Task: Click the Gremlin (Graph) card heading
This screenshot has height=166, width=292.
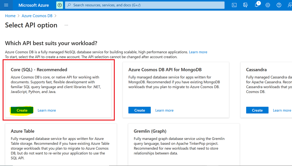Action: point(150,131)
